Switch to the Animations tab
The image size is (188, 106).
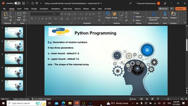pyautogui.click(x=56, y=9)
